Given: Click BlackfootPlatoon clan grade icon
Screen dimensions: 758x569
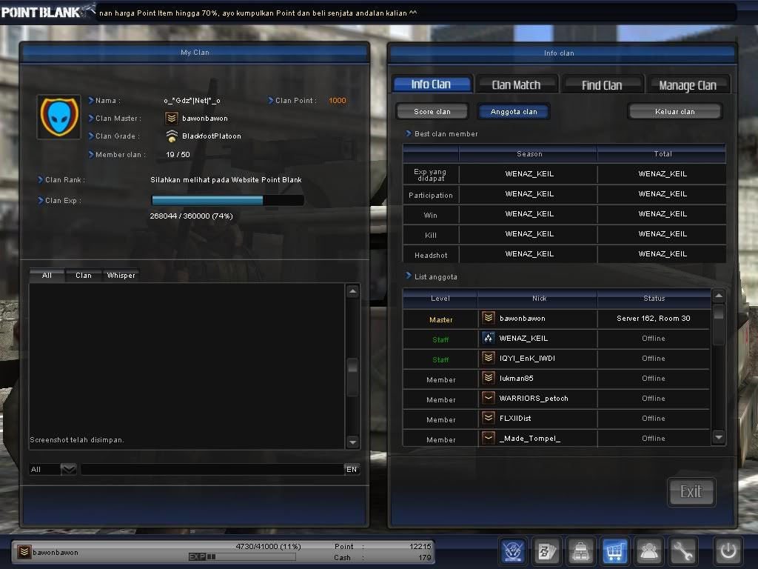Looking at the screenshot, I should (x=172, y=136).
